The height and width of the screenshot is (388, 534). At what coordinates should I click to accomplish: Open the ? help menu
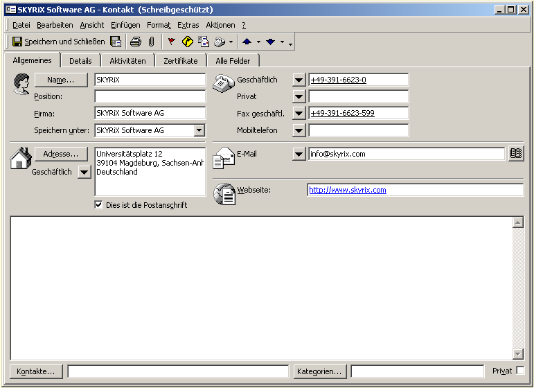(244, 25)
